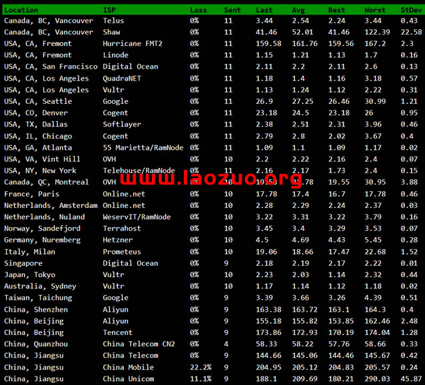Select the WeservIT/RamNode ISP entry
This screenshot has height=385, width=425.
pos(137,216)
